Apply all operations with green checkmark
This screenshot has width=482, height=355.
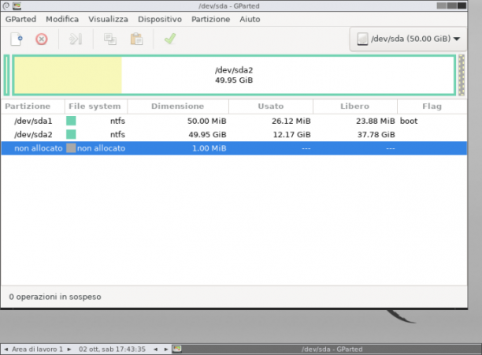pos(170,39)
